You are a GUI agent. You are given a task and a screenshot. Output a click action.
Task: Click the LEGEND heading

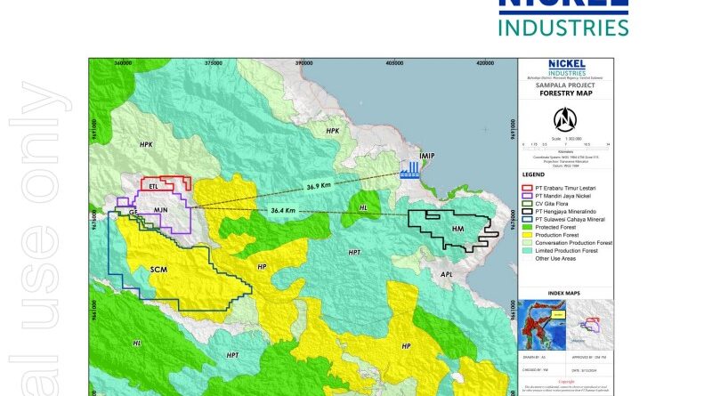coord(533,174)
